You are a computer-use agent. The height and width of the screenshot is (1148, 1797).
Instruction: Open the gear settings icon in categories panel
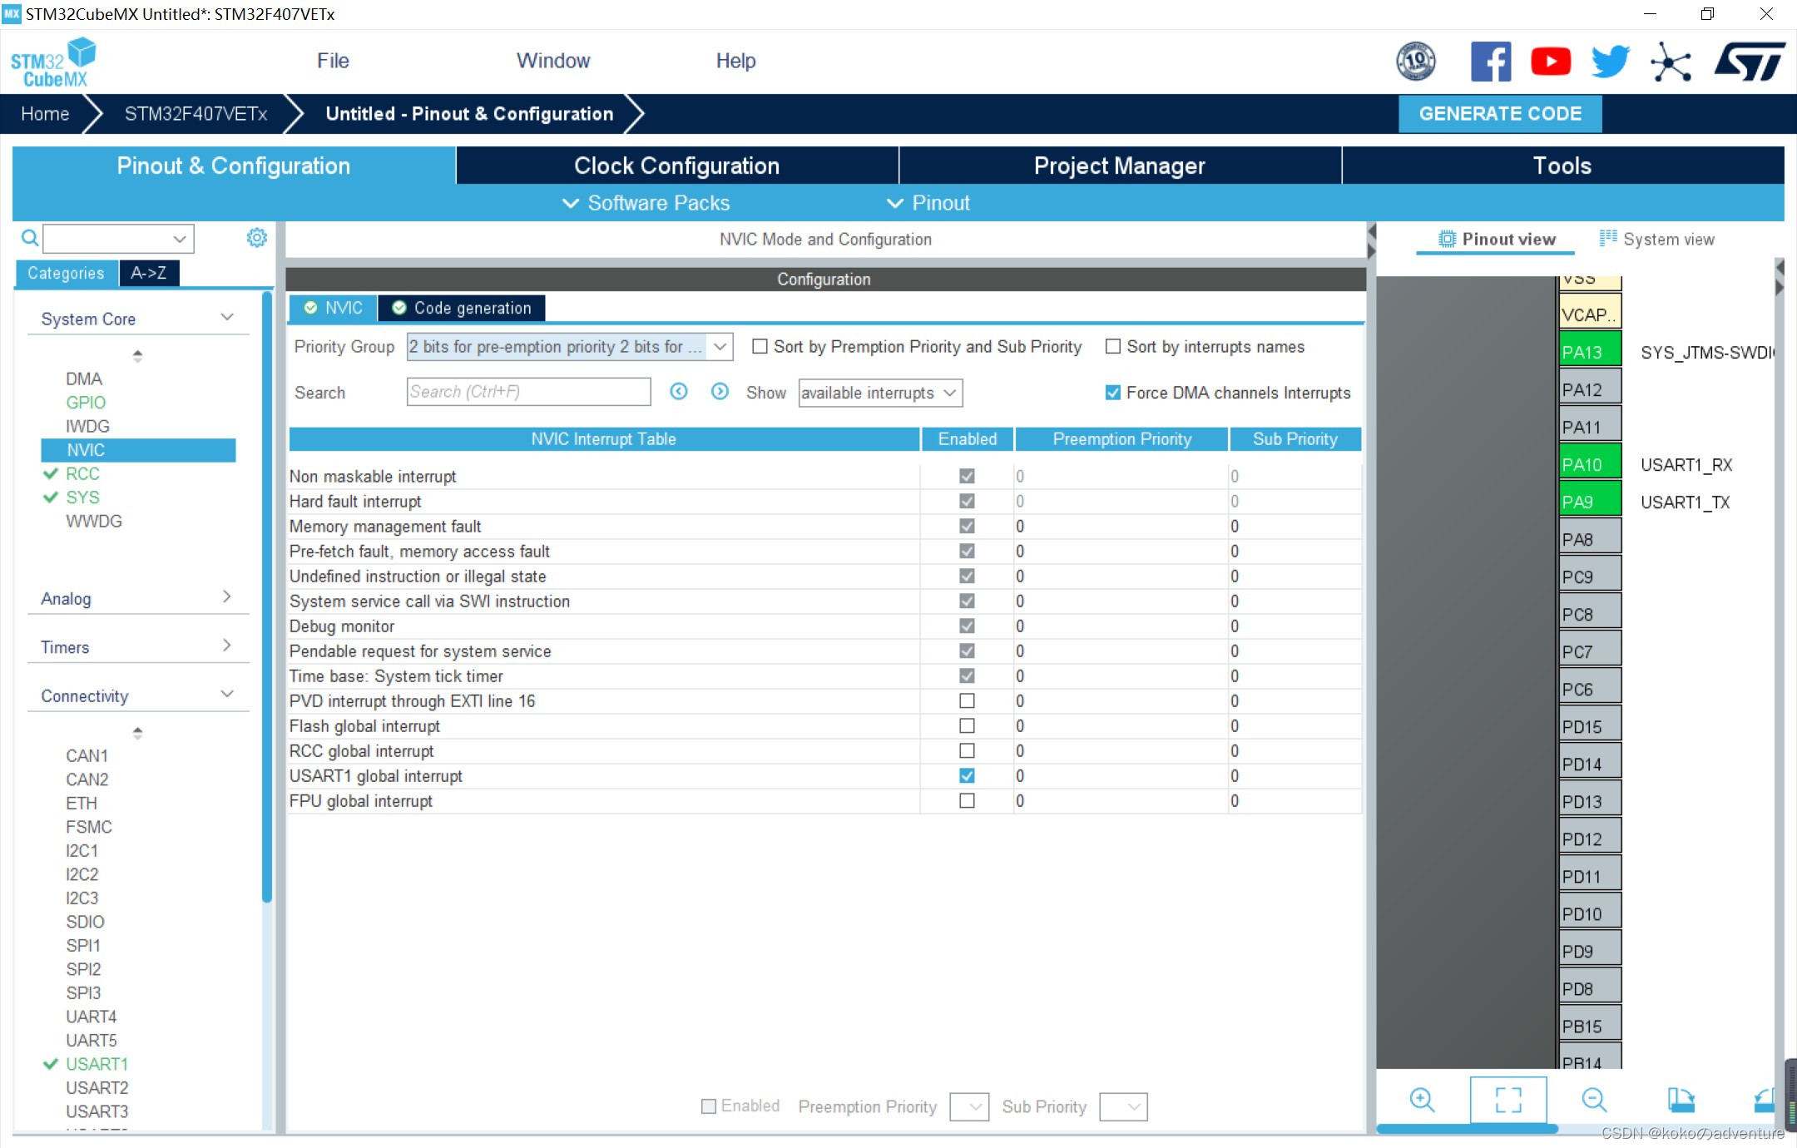(x=256, y=238)
